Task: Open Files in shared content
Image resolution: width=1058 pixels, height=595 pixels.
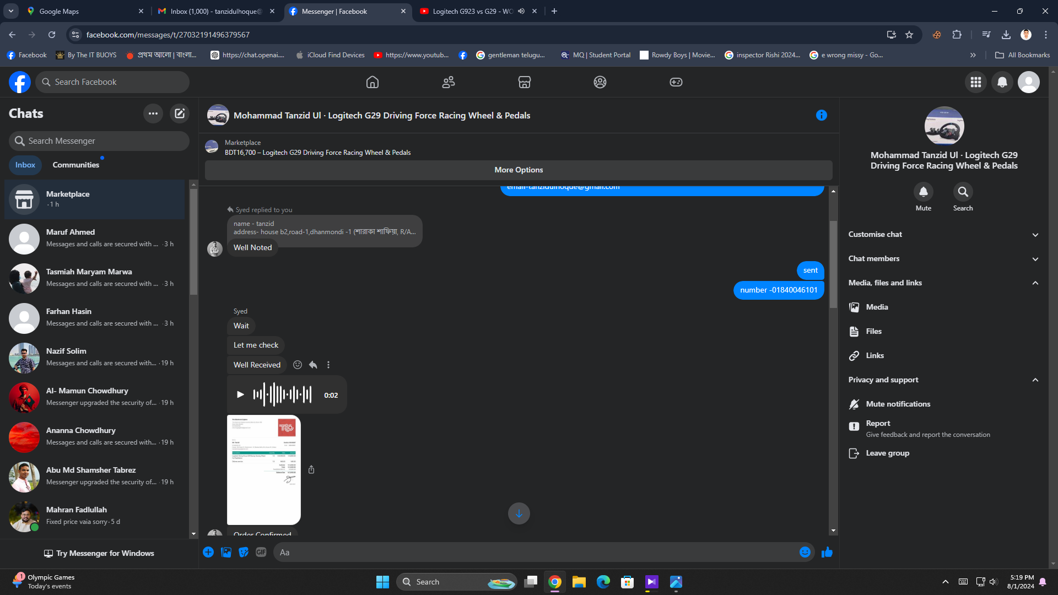Action: point(944,332)
